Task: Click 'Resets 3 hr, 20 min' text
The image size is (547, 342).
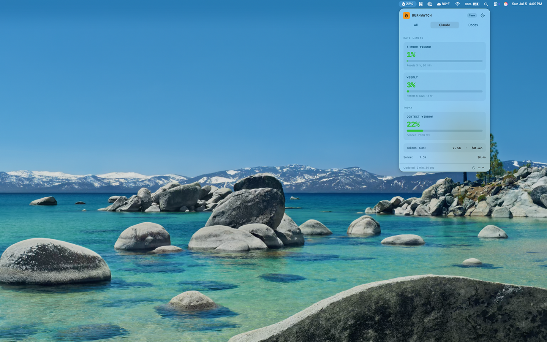Action: tap(419, 65)
